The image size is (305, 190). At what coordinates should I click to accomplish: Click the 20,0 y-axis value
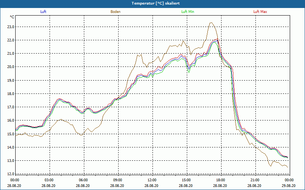pyautogui.click(x=11, y=67)
